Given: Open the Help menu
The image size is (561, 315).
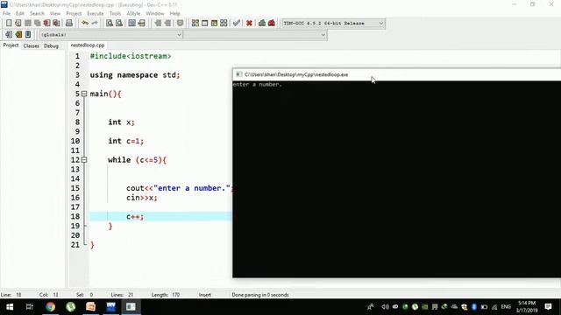Looking at the screenshot, I should tap(174, 13).
